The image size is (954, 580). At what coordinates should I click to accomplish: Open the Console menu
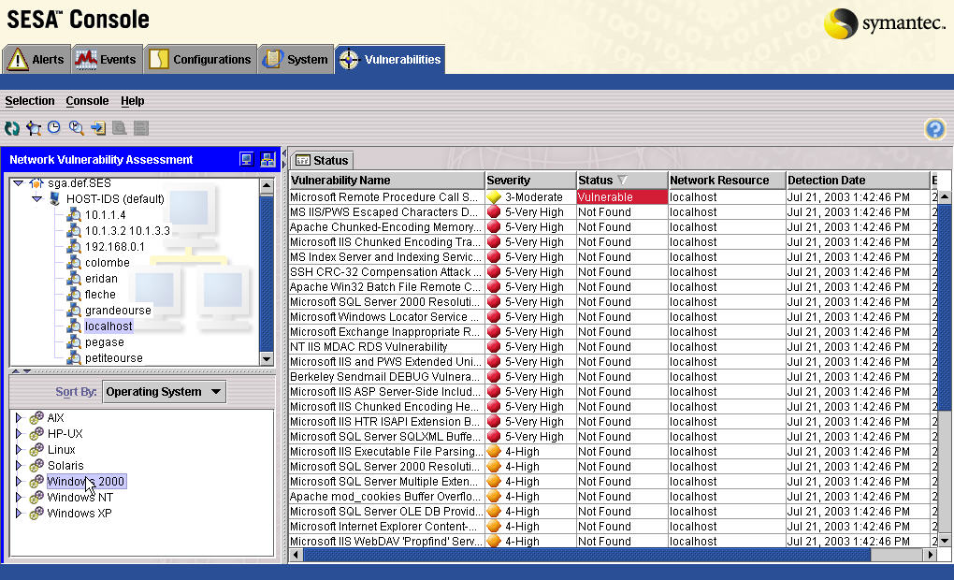(87, 101)
